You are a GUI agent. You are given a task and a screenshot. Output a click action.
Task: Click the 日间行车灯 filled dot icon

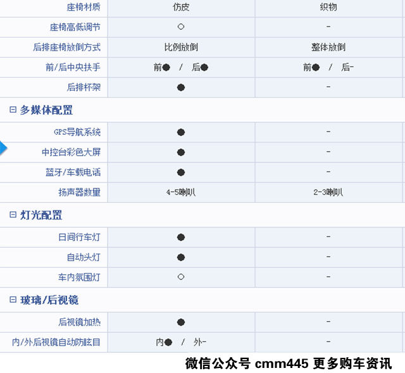(181, 237)
